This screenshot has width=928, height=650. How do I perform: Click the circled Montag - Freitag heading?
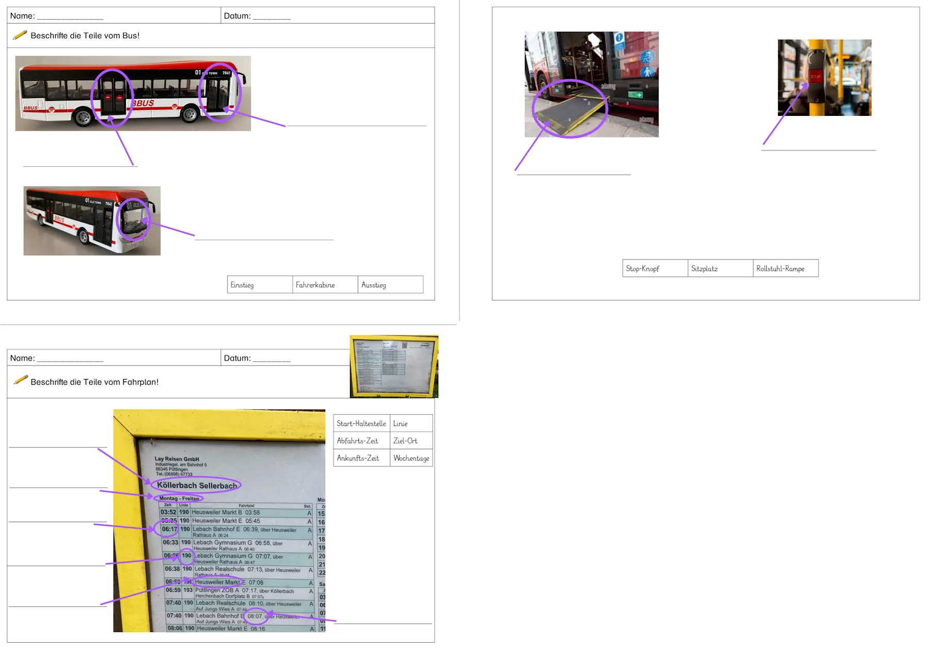[x=179, y=498]
